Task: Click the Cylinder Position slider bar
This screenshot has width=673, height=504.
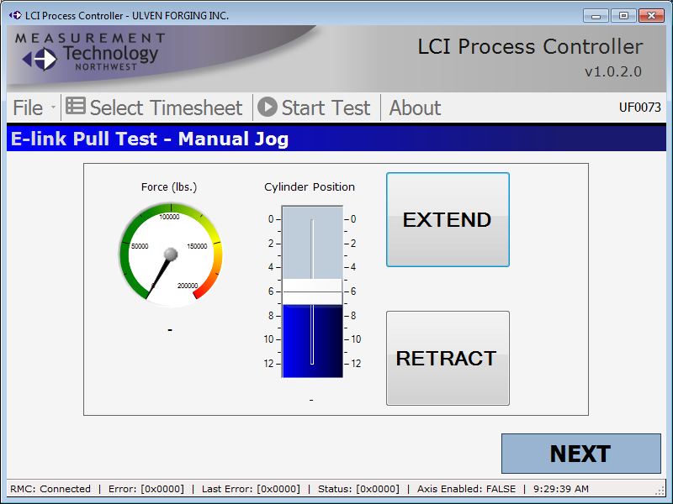Action: 312,291
